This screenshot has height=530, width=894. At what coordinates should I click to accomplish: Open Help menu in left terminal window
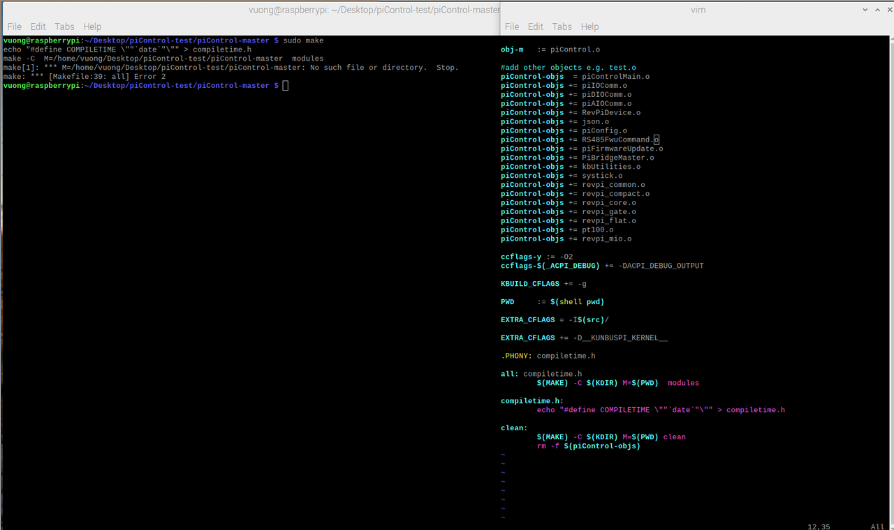coord(92,26)
